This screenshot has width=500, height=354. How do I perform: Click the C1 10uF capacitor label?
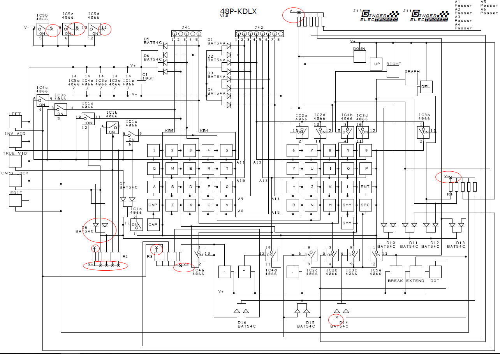tap(148, 76)
